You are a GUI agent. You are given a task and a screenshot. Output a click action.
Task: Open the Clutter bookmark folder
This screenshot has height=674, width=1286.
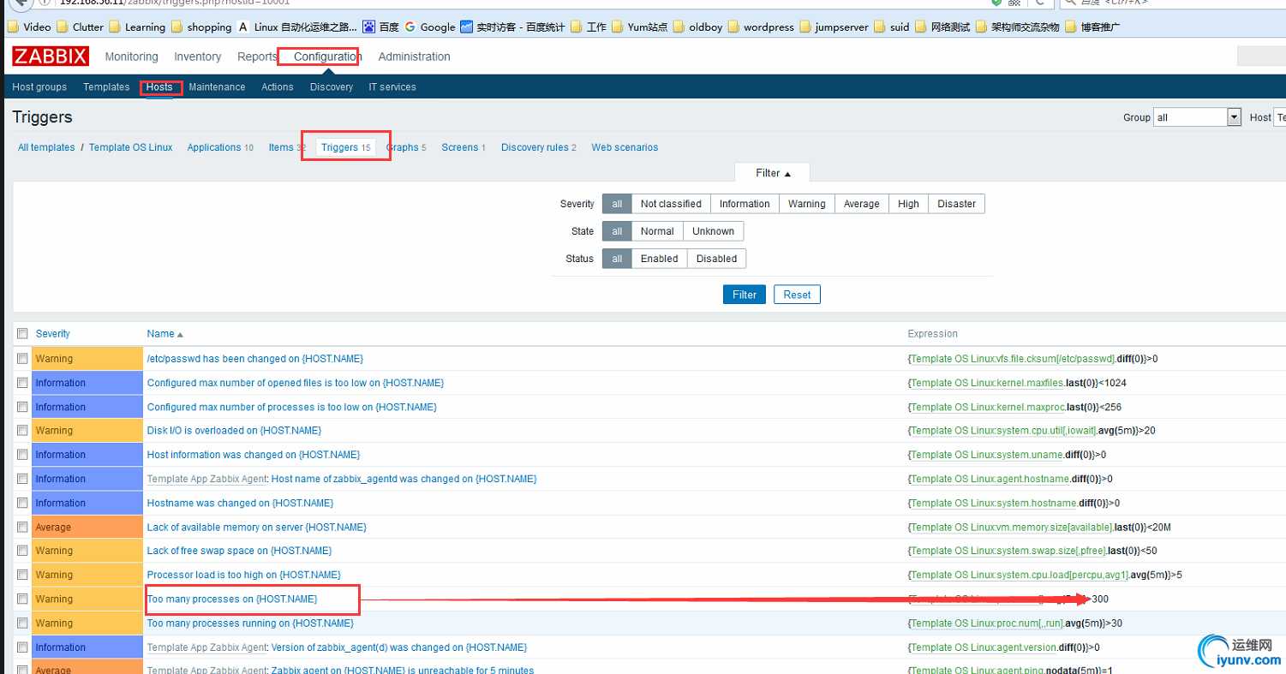(81, 27)
